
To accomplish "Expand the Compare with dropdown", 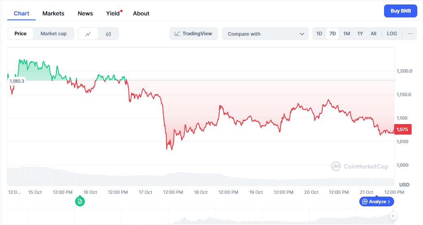I will tap(266, 34).
